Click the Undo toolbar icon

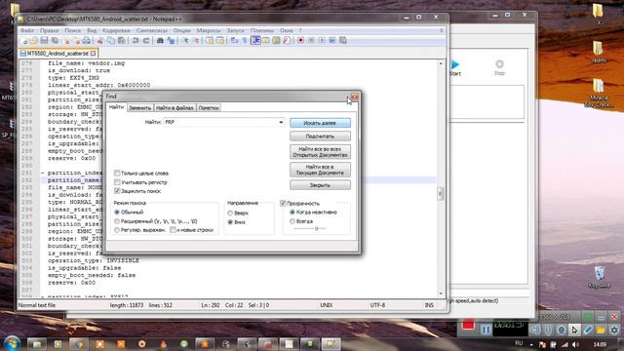coord(135,41)
